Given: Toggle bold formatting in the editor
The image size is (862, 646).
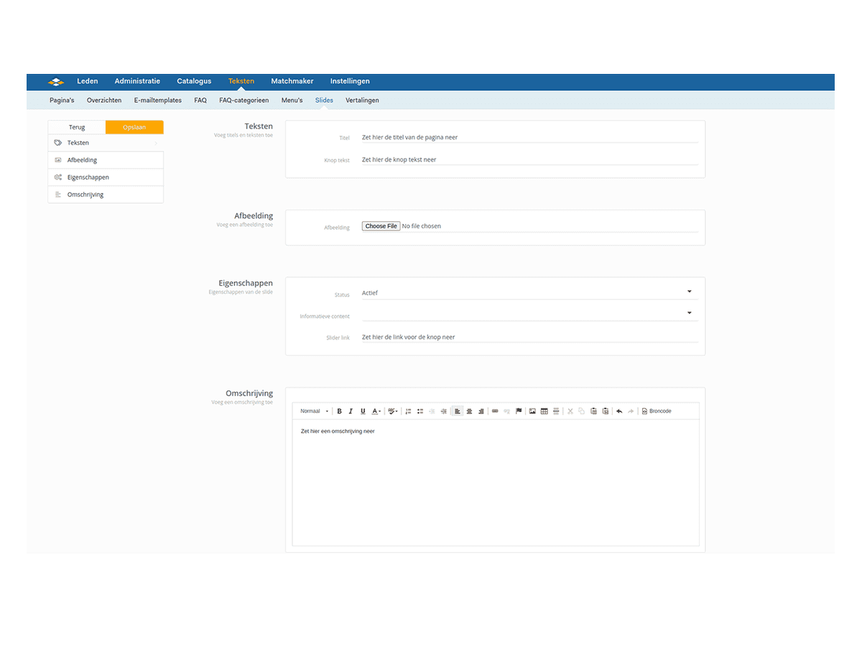Looking at the screenshot, I should click(340, 411).
